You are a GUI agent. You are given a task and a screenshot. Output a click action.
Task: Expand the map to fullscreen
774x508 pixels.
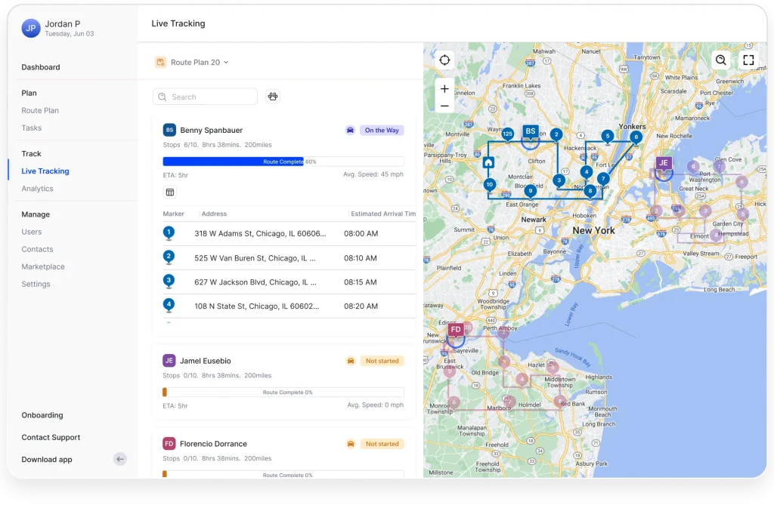coord(748,60)
